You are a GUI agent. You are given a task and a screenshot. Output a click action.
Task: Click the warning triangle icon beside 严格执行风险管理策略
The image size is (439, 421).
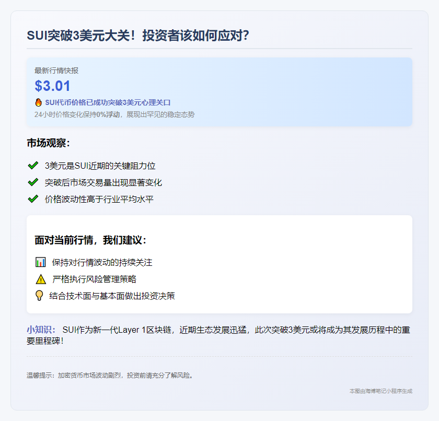tap(41, 279)
